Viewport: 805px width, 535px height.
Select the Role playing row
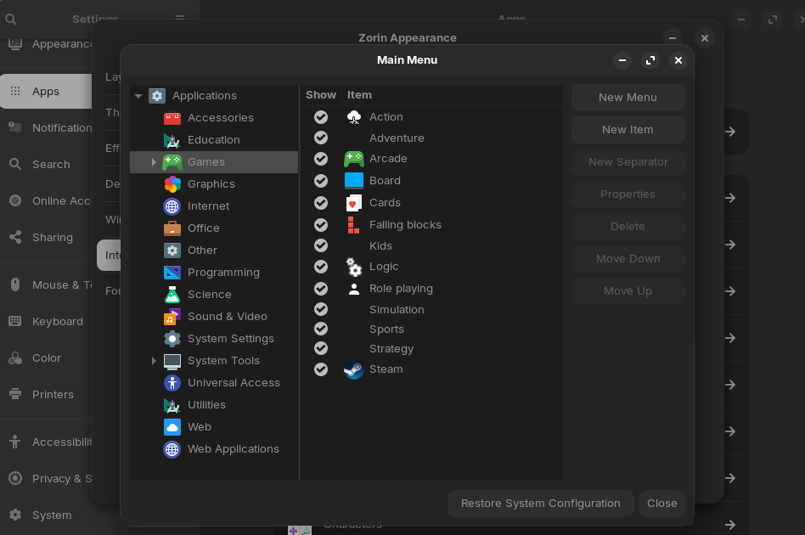[x=401, y=289]
